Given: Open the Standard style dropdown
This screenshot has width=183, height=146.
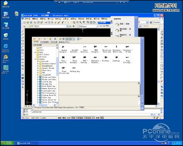Looking at the screenshot, I should 158,22.
